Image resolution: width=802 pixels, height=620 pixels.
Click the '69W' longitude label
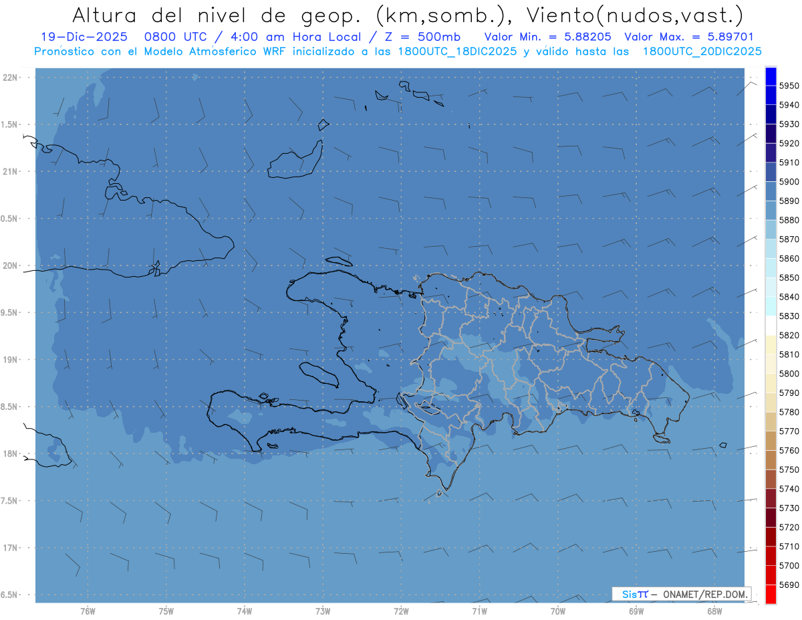[636, 611]
